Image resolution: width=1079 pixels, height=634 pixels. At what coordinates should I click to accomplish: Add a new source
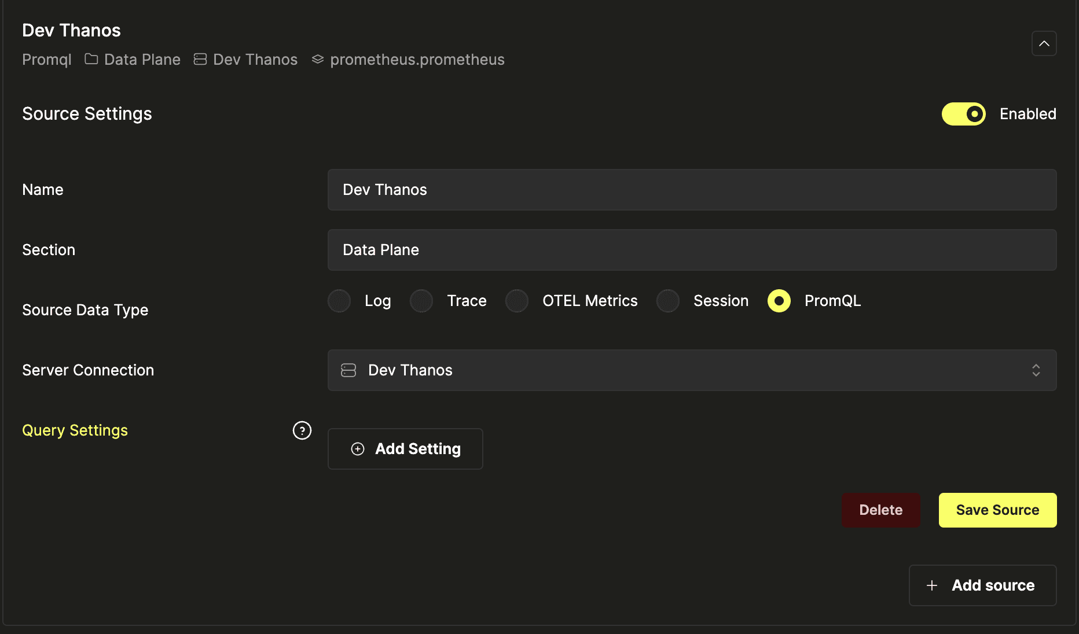point(982,585)
